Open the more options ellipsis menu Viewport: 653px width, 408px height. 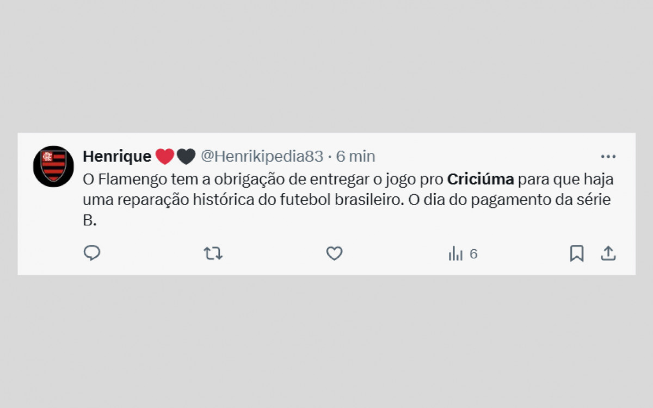(608, 156)
